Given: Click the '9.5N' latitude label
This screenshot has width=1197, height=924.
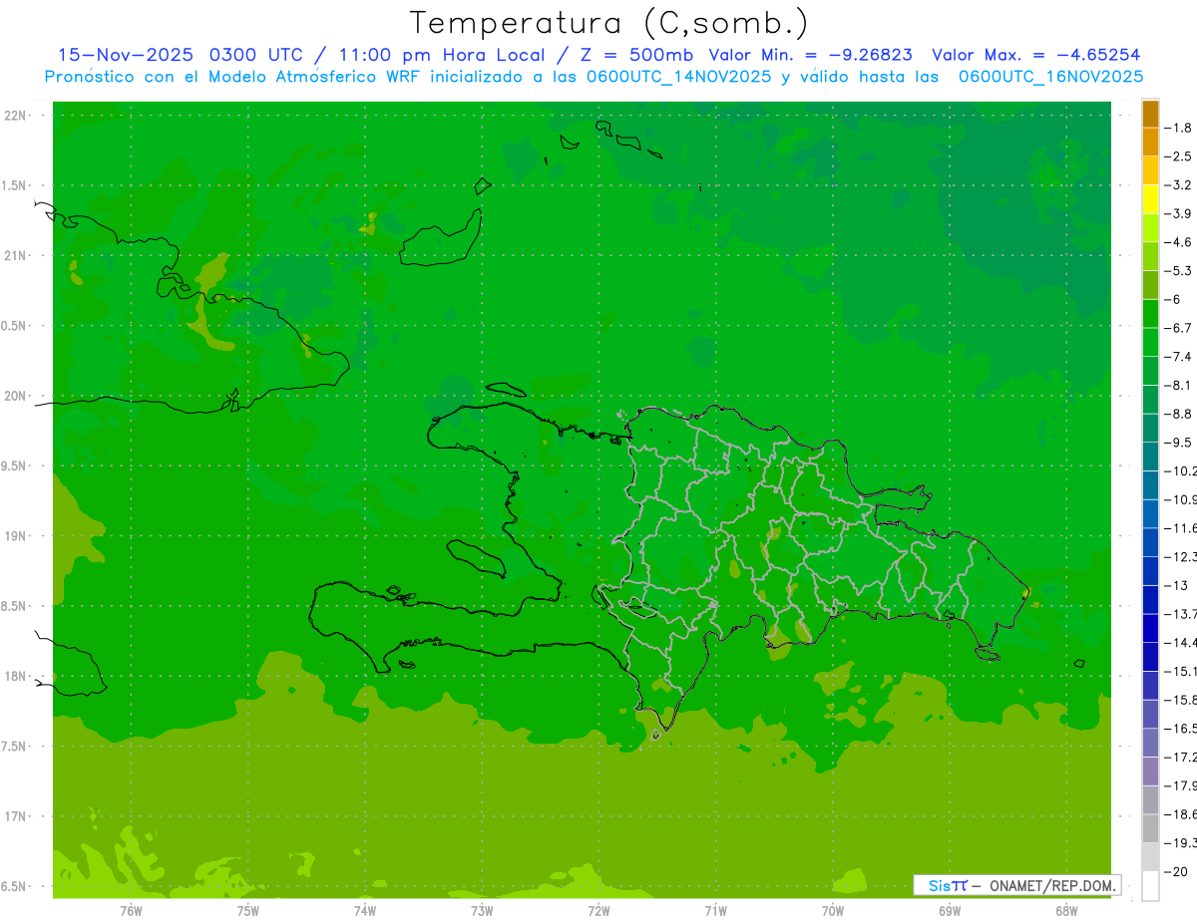Looking at the screenshot, I should [14, 465].
